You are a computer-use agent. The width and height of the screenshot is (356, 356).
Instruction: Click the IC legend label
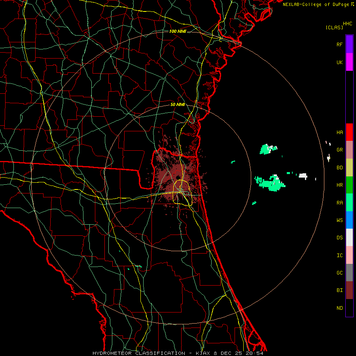[339, 255]
